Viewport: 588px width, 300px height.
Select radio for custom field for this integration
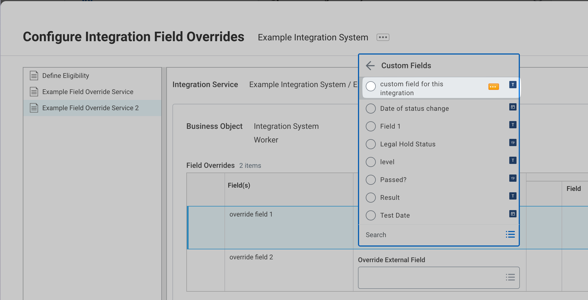(x=370, y=86)
